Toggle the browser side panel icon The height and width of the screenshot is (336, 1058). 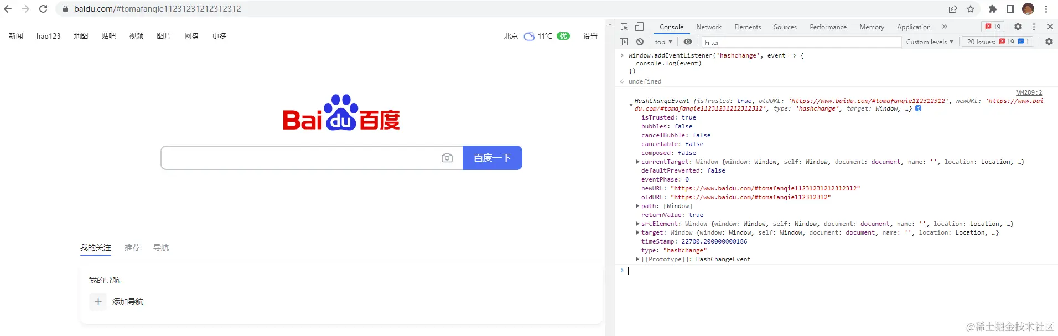point(1010,9)
